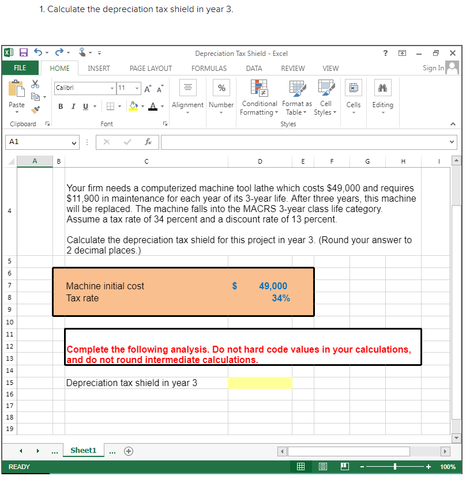Viewport: 466px width, 480px height.
Task: Apply yellow fill color bucket
Action: 133,106
